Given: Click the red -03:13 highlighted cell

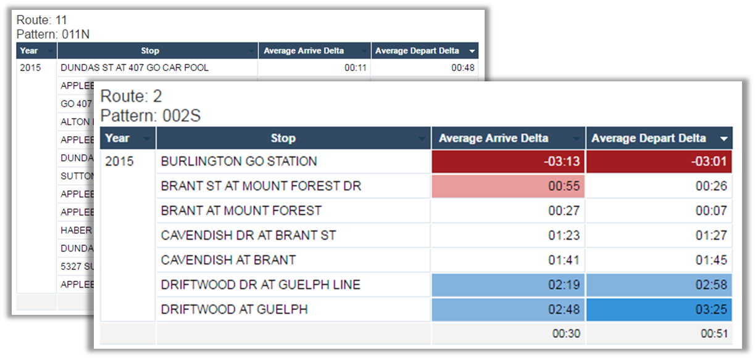Looking at the screenshot, I should point(507,161).
